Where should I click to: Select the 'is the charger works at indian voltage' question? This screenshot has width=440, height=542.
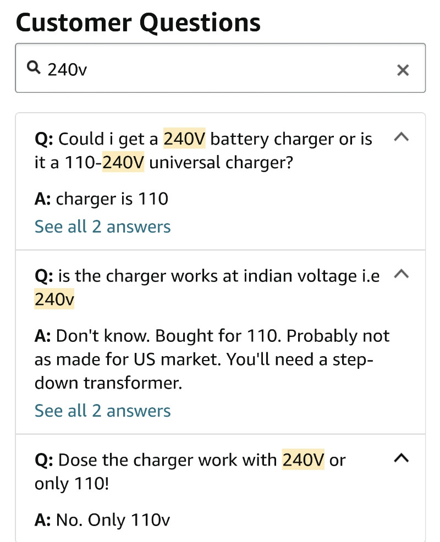[207, 287]
